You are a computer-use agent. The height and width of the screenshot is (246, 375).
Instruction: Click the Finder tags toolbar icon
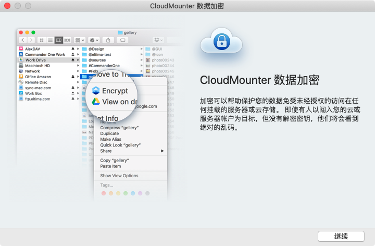[x=122, y=40]
